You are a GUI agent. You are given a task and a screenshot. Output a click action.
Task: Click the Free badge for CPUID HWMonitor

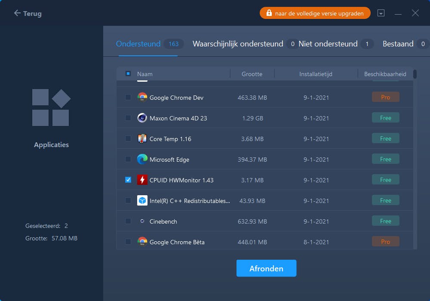pyautogui.click(x=385, y=180)
